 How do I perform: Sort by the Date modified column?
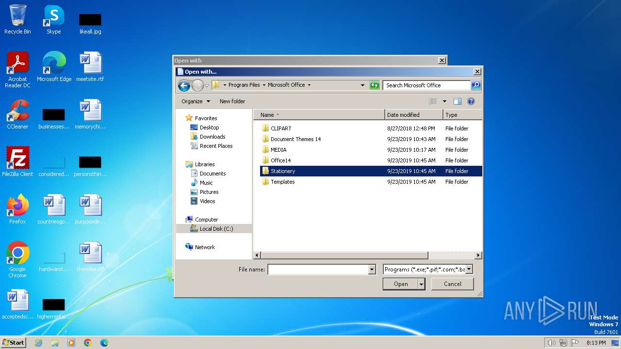point(414,115)
